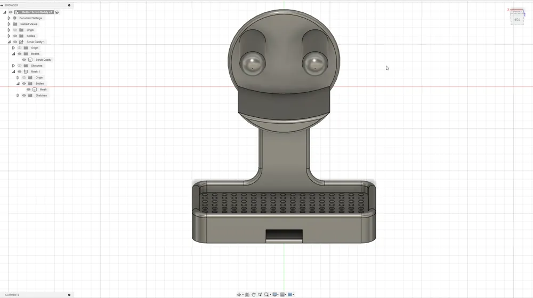Open the Grid and Snaps dropdown arrow
533x298 pixels.
pos(286,295)
